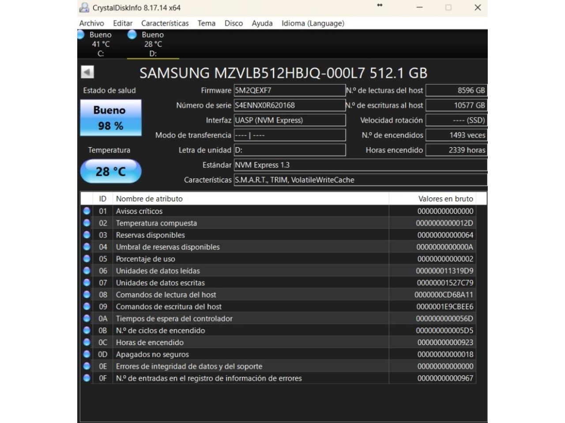Click status orb of Unidades de datos escritas row
This screenshot has width=565, height=423.
click(87, 282)
